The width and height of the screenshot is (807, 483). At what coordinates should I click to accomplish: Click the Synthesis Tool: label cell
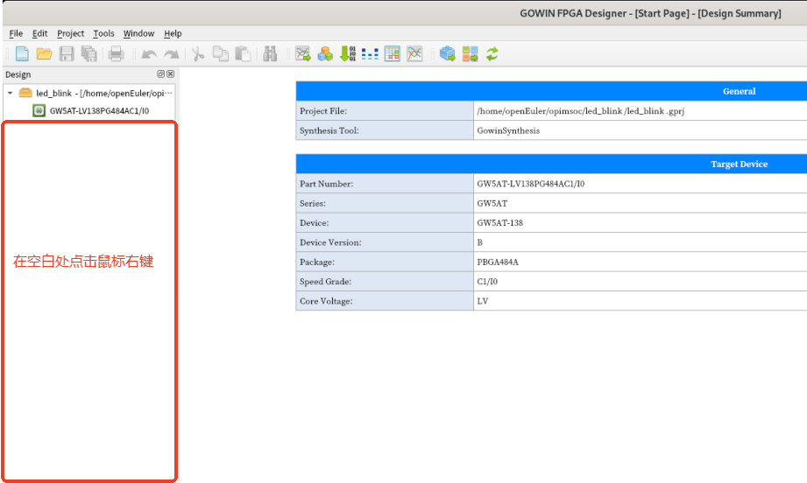pyautogui.click(x=385, y=130)
